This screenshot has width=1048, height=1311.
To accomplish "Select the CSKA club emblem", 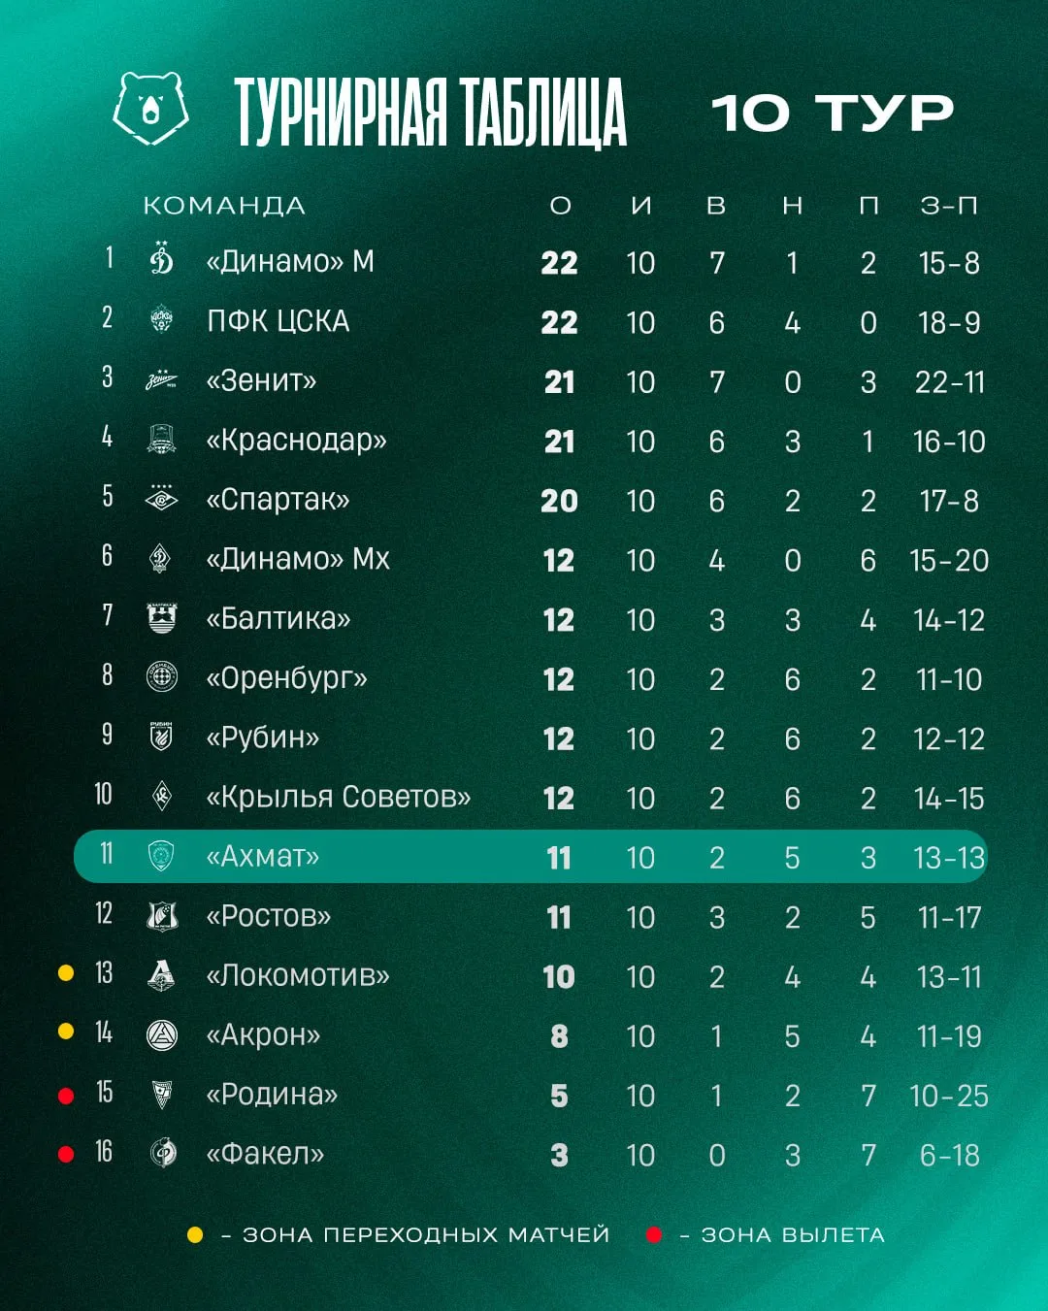I will [x=162, y=319].
